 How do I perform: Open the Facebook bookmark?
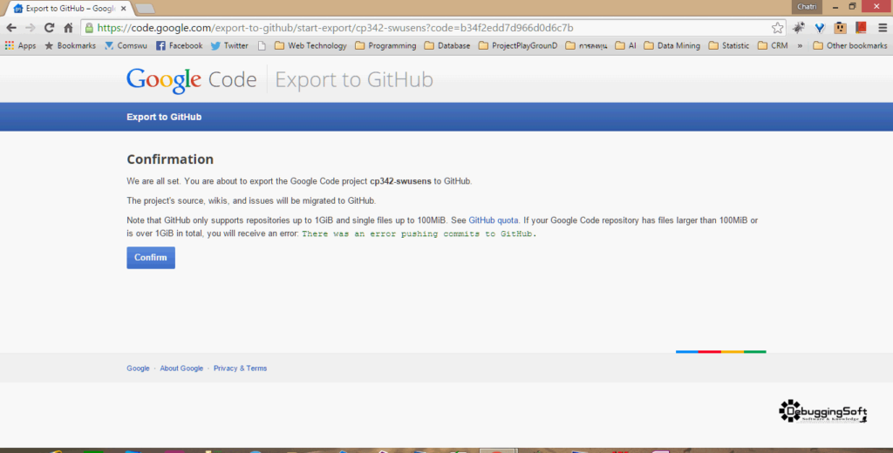tap(180, 45)
